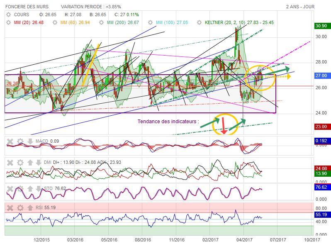Click the MM (200) 26.67 label
Viewport: 331px width, 246px height.
pyautogui.click(x=123, y=22)
